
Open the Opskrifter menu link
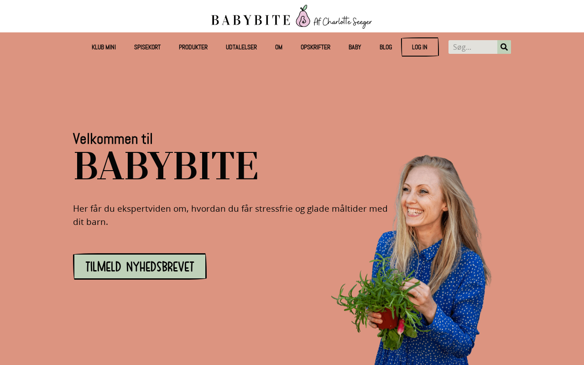point(315,47)
